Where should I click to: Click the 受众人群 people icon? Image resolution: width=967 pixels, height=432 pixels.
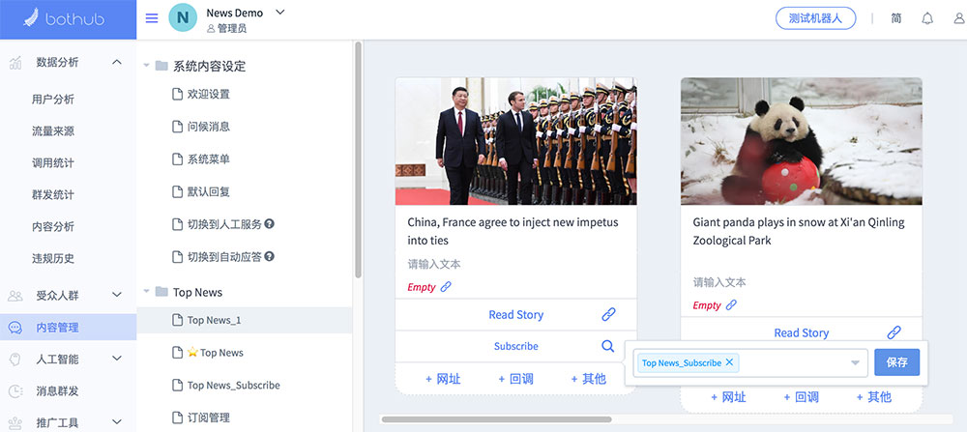pyautogui.click(x=15, y=295)
